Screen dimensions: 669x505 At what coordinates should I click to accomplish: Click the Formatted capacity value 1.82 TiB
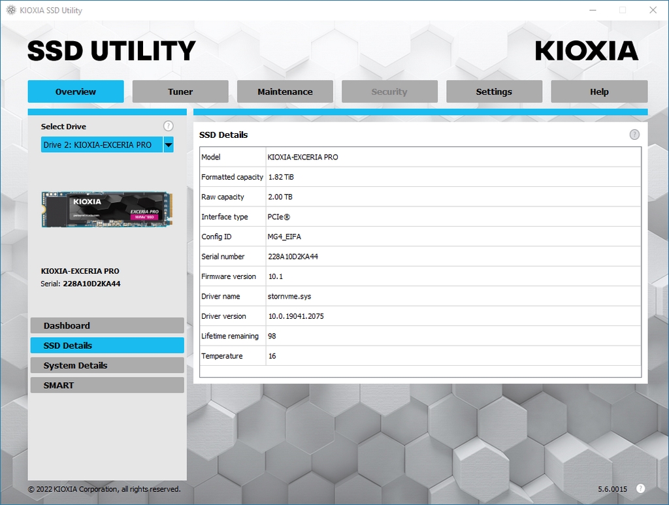[281, 177]
